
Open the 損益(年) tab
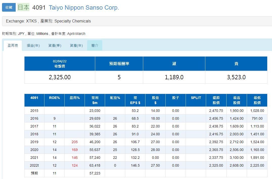(x=33, y=45)
